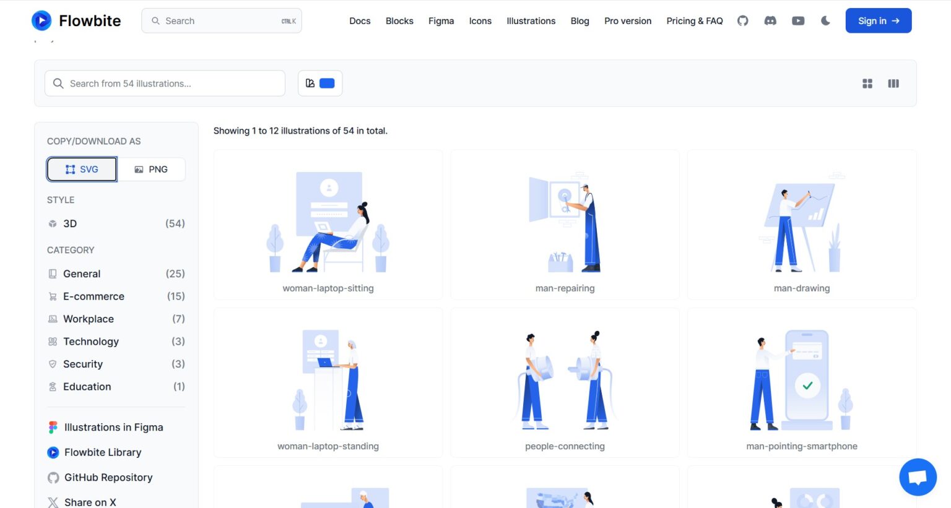Click the search illustrations input field

point(164,83)
